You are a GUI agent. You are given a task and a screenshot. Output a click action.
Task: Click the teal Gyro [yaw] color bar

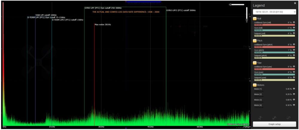click(274, 74)
